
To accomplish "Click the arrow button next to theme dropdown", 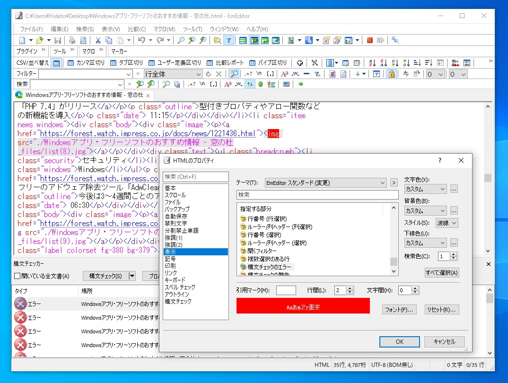I will 394,183.
